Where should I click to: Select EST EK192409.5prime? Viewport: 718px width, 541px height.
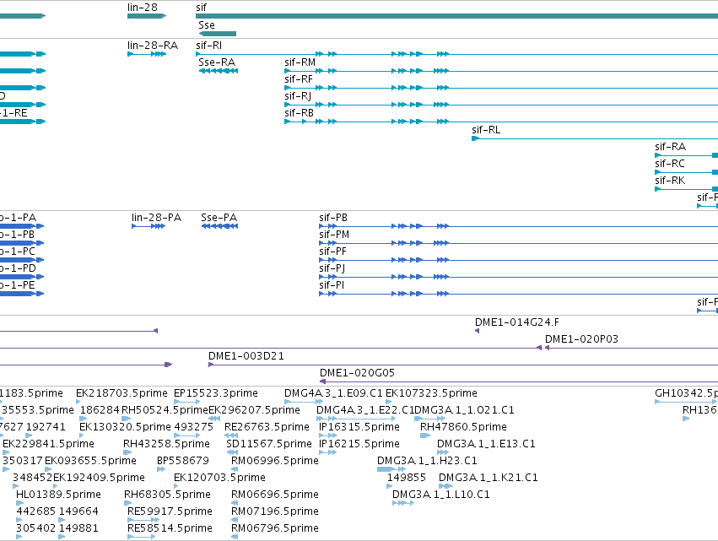[x=99, y=479]
